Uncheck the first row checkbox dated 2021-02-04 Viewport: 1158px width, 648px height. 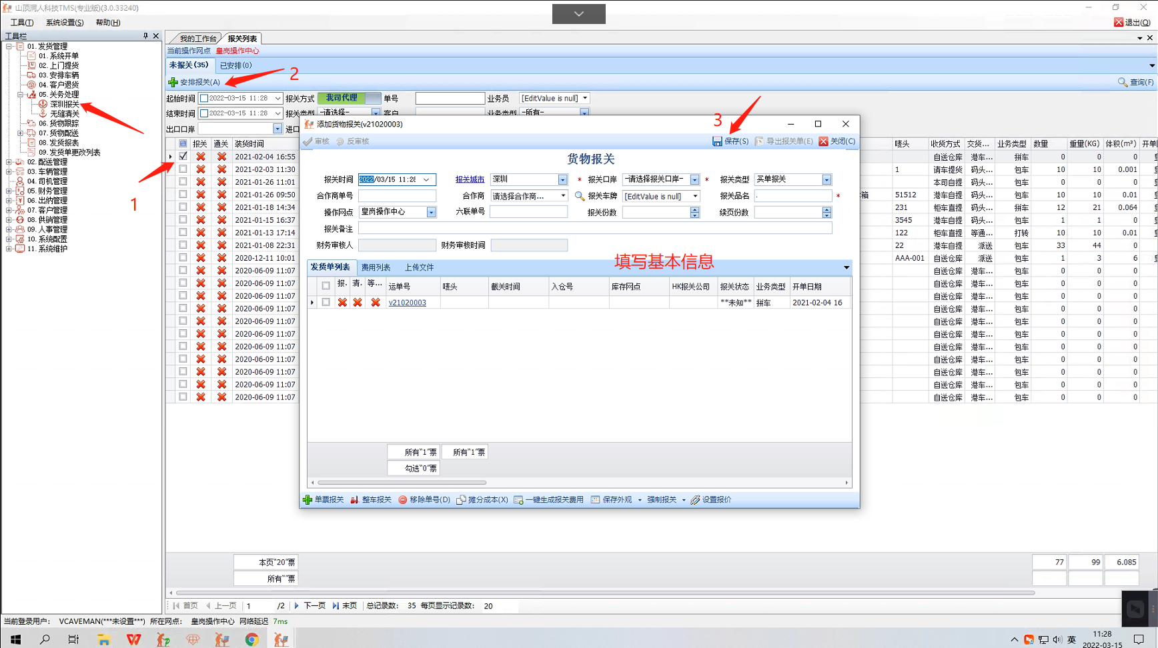pos(183,157)
